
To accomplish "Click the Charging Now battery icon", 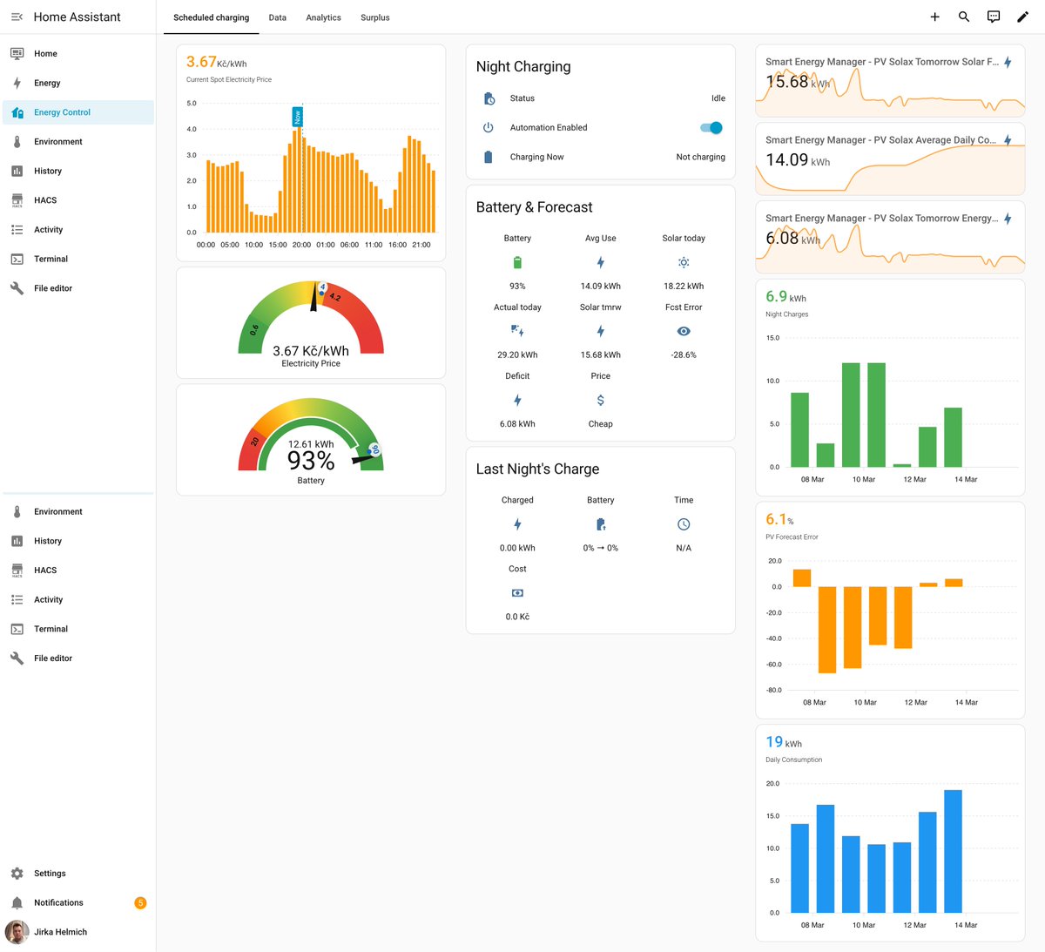I will pyautogui.click(x=489, y=157).
